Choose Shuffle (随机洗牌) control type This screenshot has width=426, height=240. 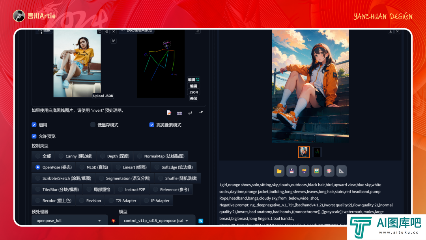[177, 178]
